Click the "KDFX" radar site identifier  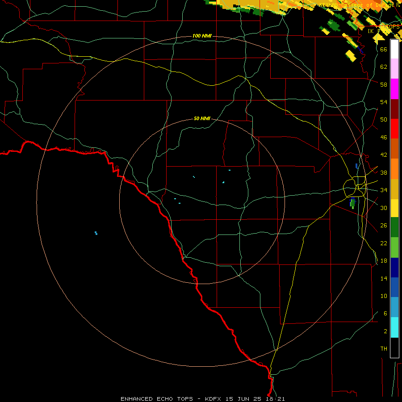(x=214, y=399)
